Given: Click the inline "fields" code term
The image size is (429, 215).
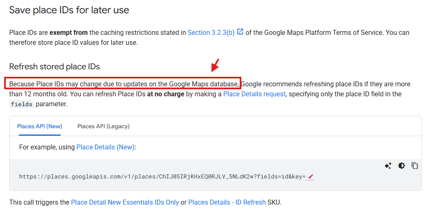Looking at the screenshot, I should [22, 104].
